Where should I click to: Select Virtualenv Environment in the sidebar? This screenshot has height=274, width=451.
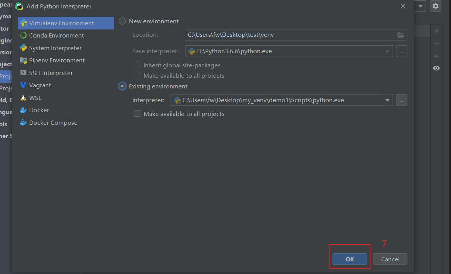(x=66, y=23)
